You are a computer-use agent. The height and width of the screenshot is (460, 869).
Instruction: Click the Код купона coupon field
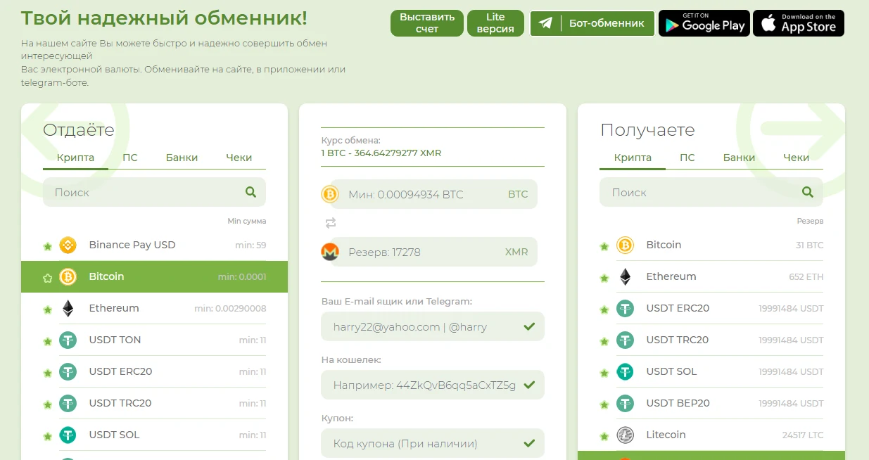tap(433, 443)
